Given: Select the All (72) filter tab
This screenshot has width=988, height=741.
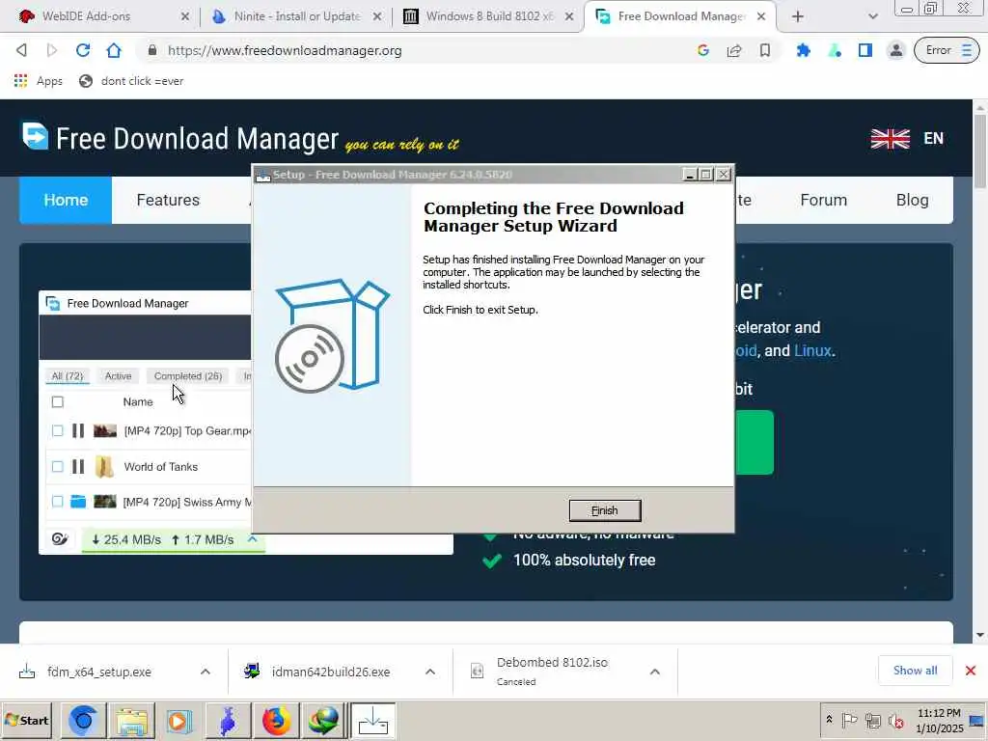Looking at the screenshot, I should 67,376.
